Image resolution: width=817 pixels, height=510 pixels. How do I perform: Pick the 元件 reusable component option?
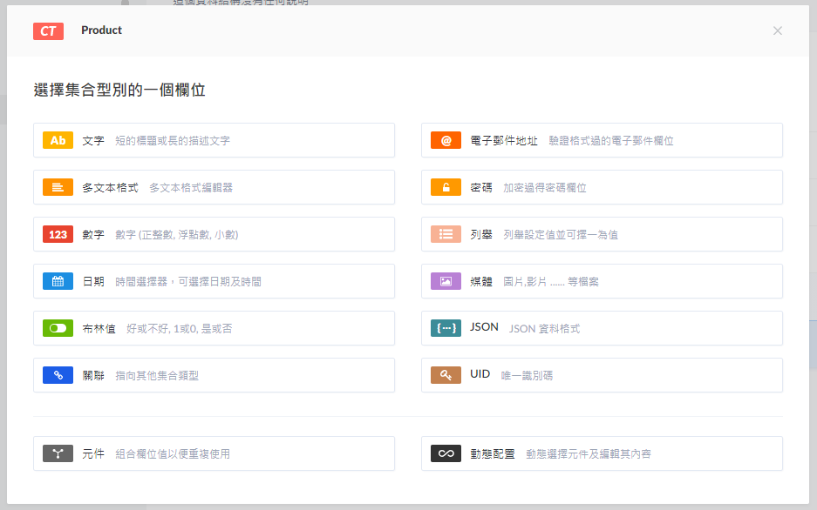click(214, 453)
